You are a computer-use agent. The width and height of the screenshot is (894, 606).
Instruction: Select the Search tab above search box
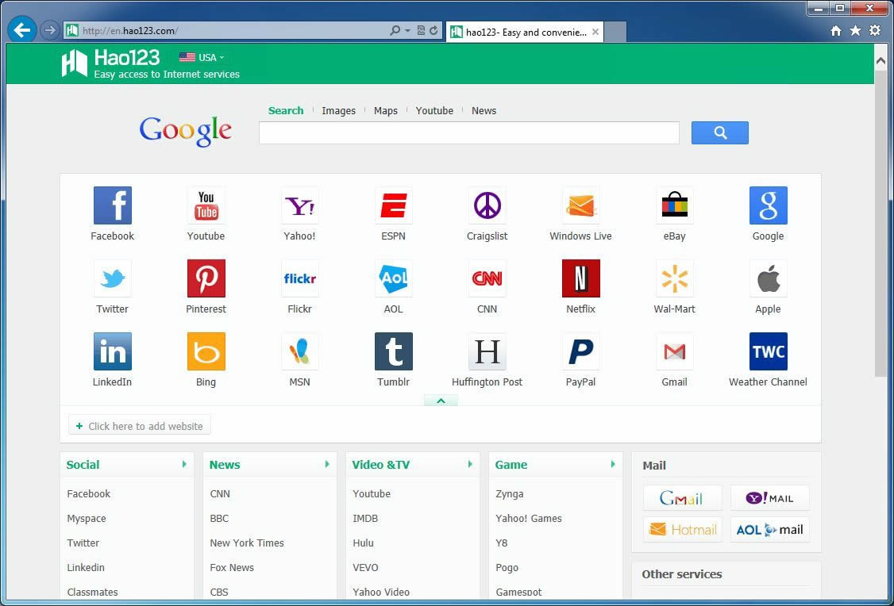pos(286,110)
